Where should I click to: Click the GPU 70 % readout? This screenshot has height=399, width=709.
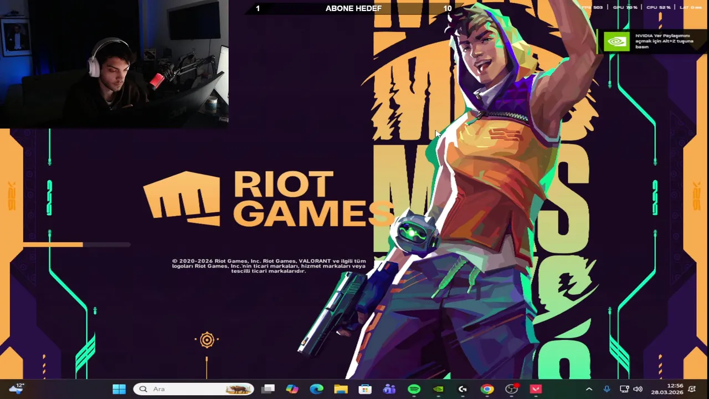click(625, 7)
